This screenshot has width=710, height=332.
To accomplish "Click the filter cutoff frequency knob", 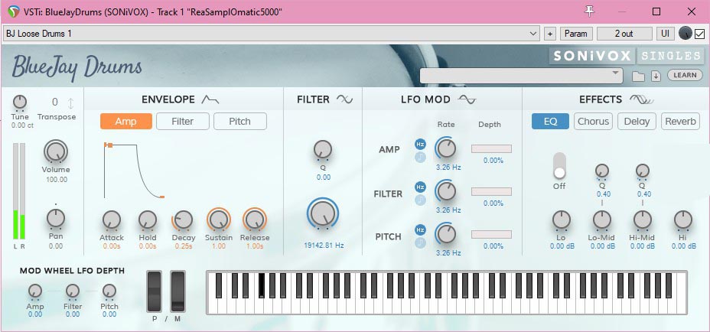I will tap(323, 214).
